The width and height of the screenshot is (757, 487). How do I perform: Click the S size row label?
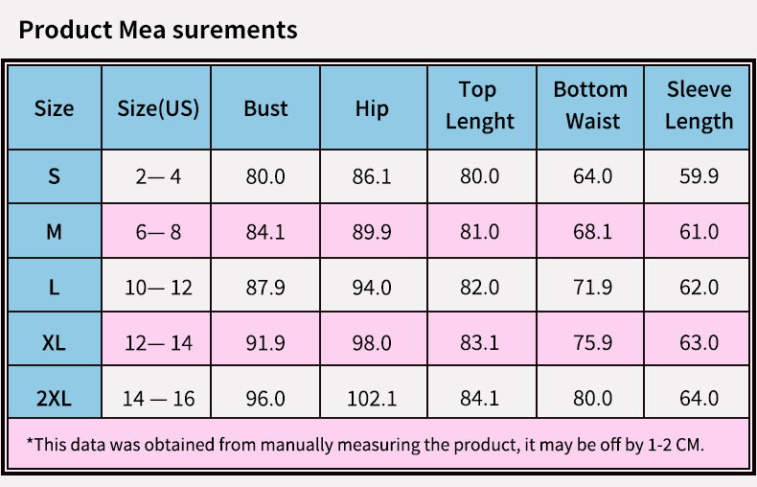(54, 176)
